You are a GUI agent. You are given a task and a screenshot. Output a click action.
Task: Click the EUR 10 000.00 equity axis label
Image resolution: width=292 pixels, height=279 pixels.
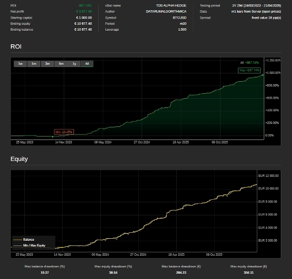(x=269, y=189)
